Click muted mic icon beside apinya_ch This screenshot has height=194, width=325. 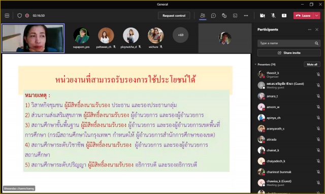tap(318, 118)
